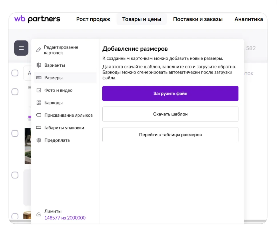This screenshot has width=277, height=235.
Task: Click Перейти в таблицы размеров button
Action: click(170, 135)
